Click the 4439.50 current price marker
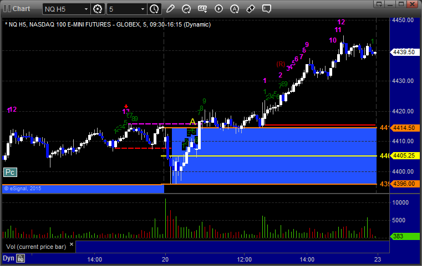 pos(404,52)
